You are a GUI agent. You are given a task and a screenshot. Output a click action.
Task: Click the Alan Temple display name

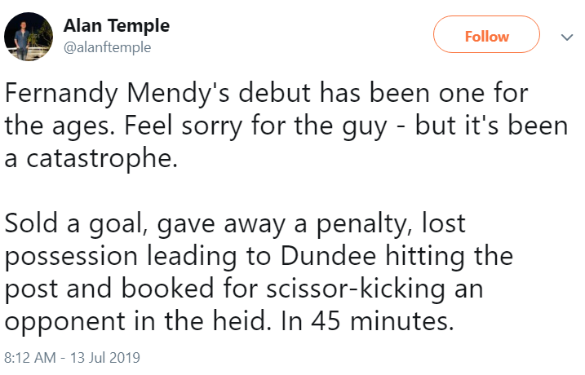(x=117, y=26)
